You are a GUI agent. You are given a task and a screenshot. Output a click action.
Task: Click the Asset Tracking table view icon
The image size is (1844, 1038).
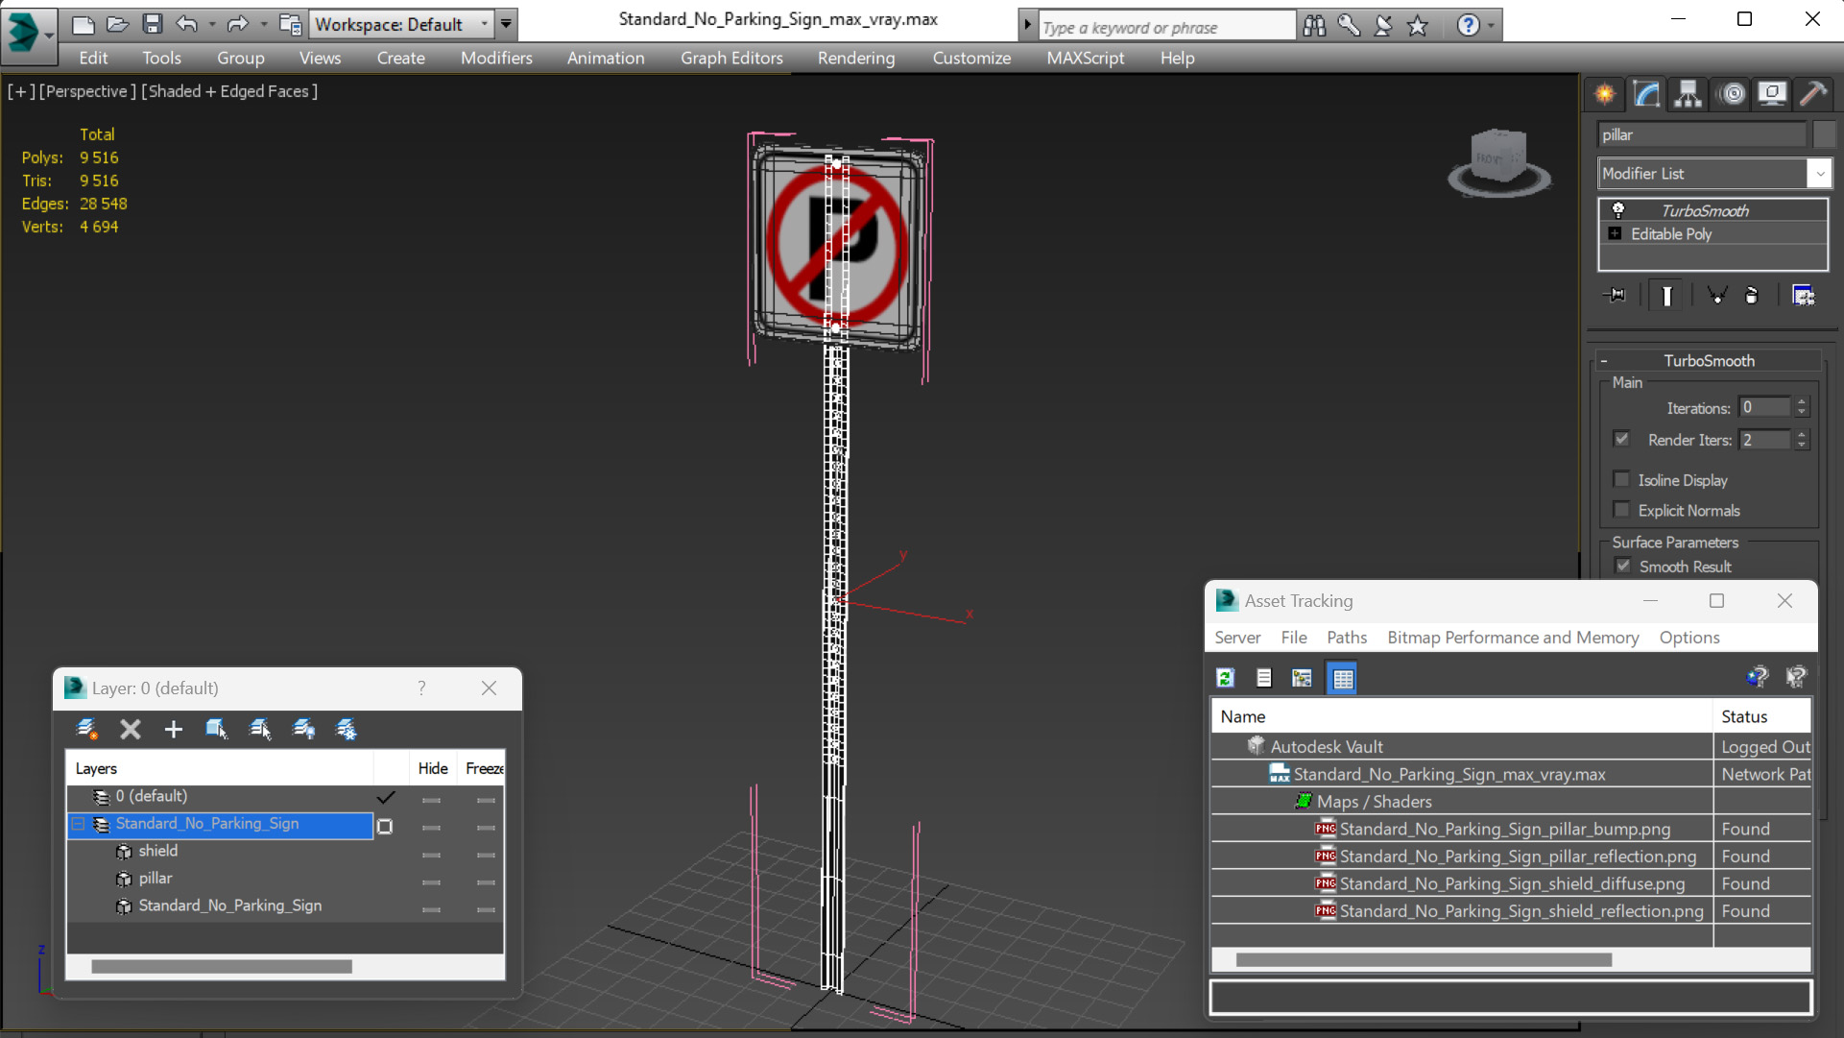coord(1340,677)
